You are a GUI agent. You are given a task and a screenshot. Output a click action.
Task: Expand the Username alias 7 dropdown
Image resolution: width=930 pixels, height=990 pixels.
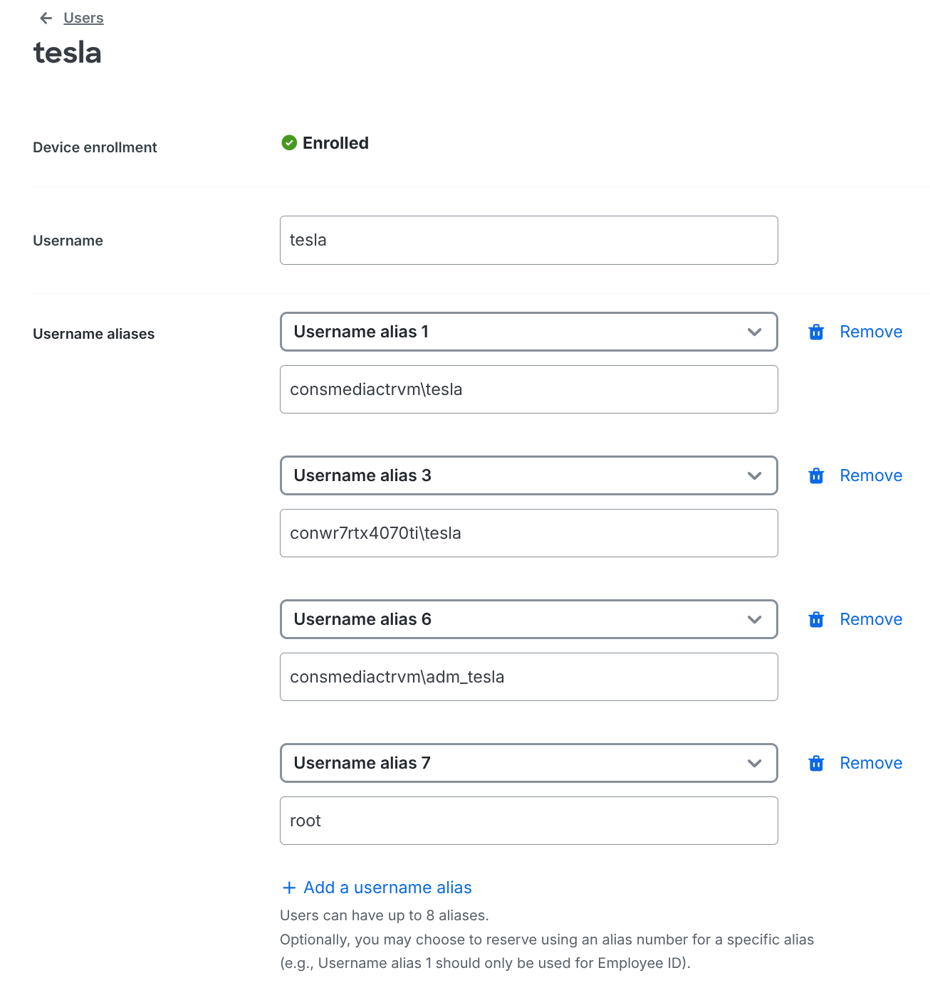pyautogui.click(x=528, y=763)
